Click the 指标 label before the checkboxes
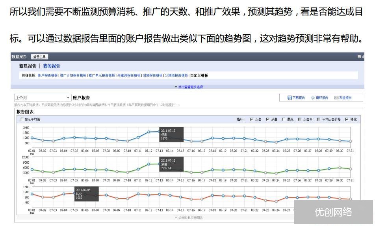Viewport: 375px width, 226px height. [x=241, y=119]
